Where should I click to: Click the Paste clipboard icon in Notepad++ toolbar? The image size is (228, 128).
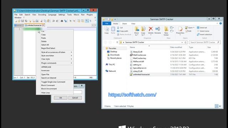[x=49, y=21]
